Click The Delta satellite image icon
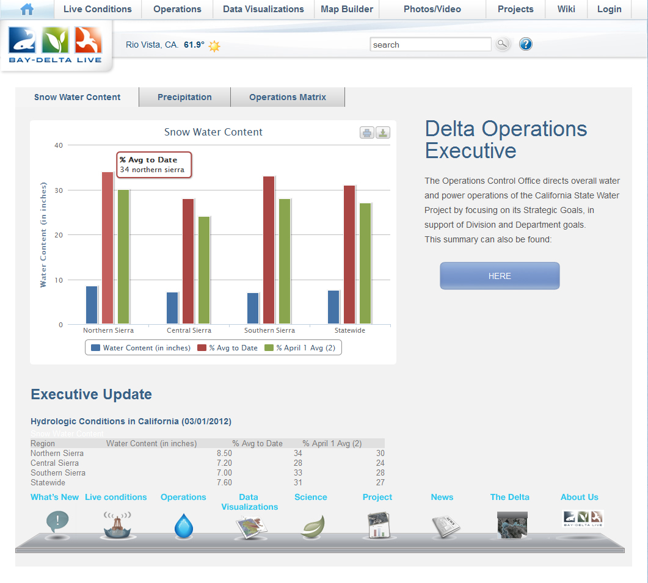Viewport: 648px width, 583px height. coord(512,525)
